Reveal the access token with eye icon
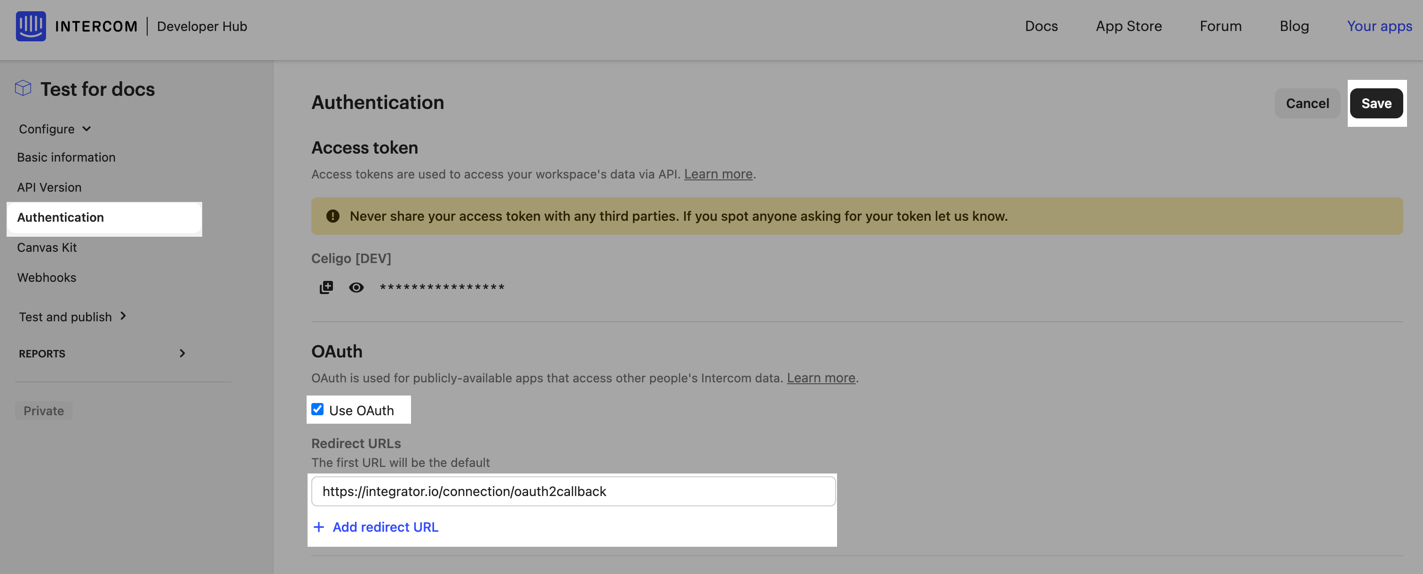This screenshot has height=574, width=1423. pos(356,287)
